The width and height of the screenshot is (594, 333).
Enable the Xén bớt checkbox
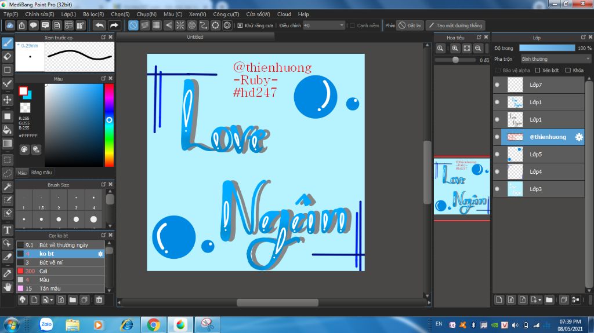click(x=537, y=70)
